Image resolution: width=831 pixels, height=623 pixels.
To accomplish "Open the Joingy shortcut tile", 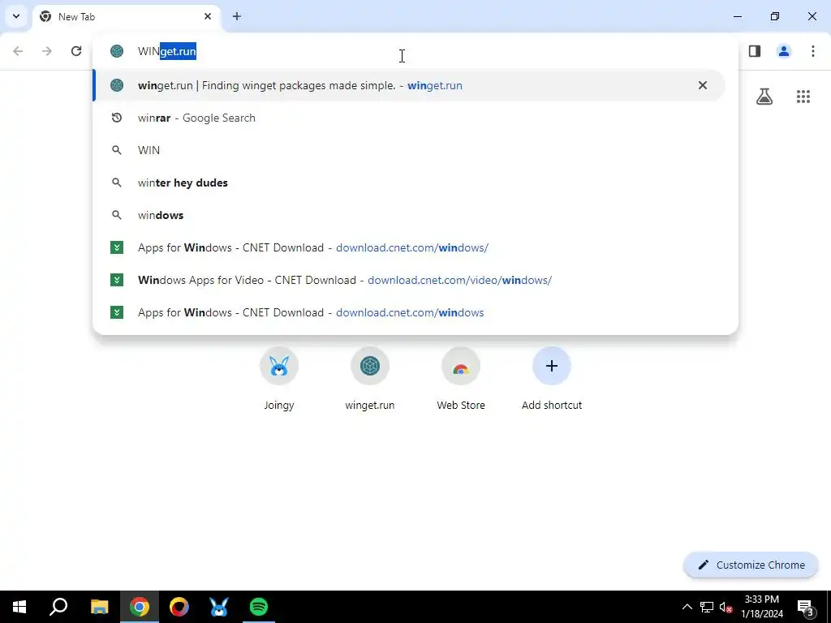I will pyautogui.click(x=279, y=379).
